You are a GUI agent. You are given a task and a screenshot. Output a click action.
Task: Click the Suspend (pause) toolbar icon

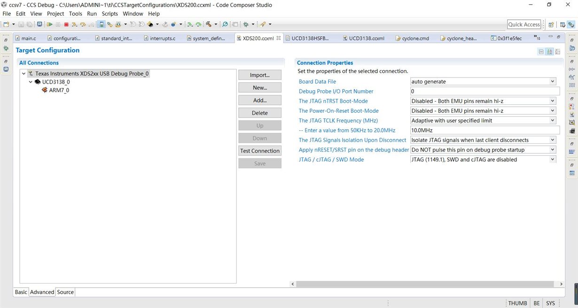coord(58,24)
